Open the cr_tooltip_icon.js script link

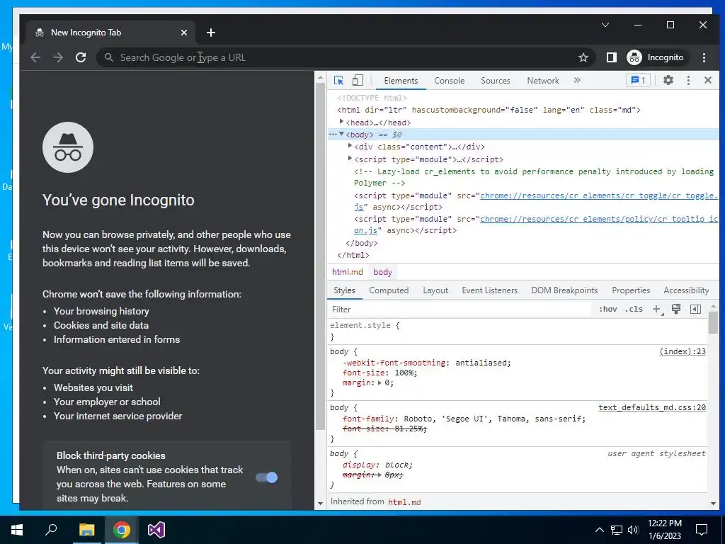click(x=599, y=220)
